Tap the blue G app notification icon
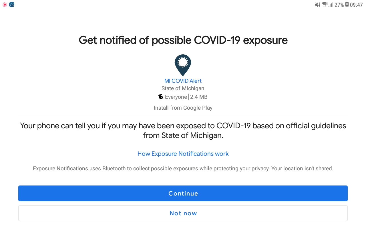The height and width of the screenshot is (229, 366). pyautogui.click(x=12, y=5)
